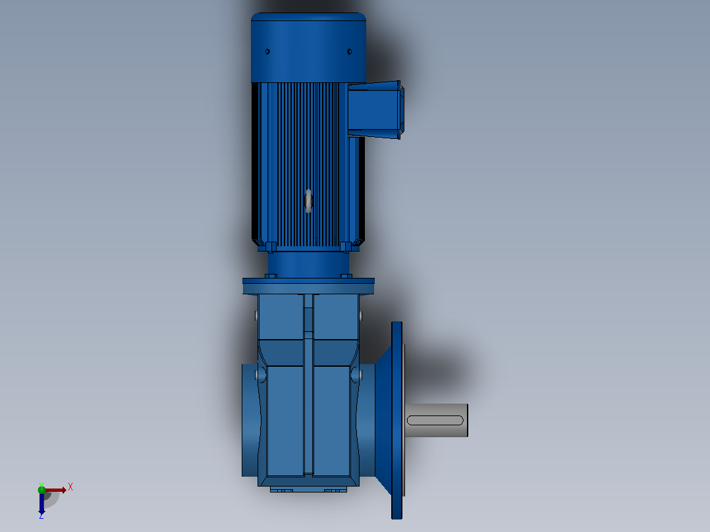Select the gray lifting eye on the motor

tap(308, 201)
